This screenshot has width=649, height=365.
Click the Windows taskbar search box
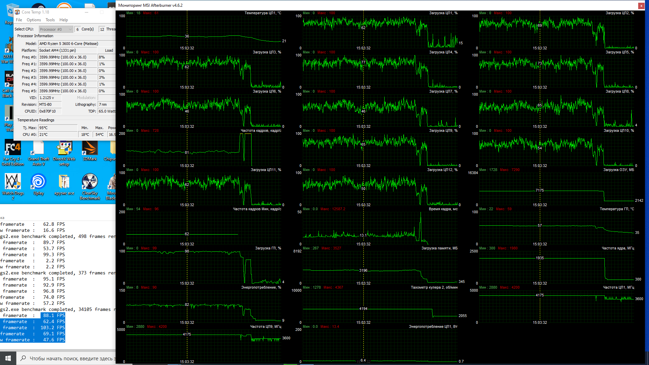point(68,358)
